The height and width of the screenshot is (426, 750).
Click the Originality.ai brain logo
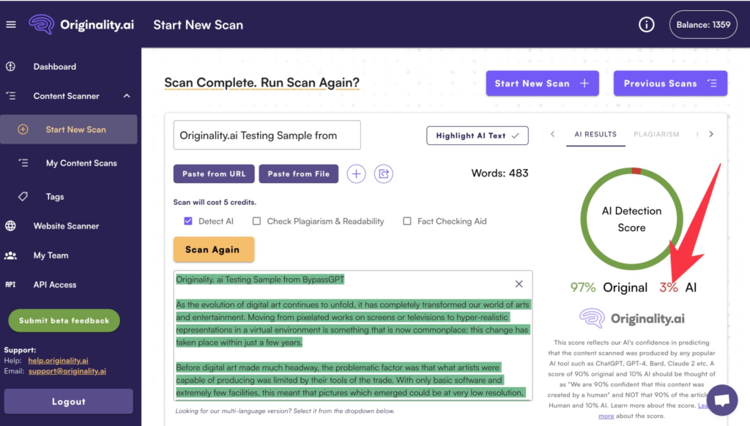click(x=42, y=24)
